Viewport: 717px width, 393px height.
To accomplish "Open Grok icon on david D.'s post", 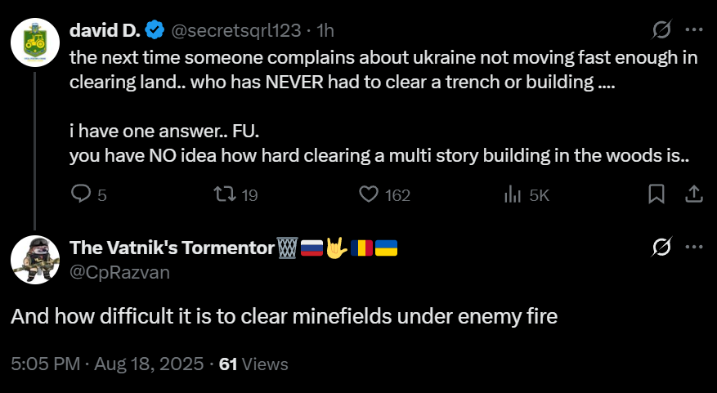I will [661, 30].
